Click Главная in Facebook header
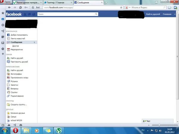Screen dimensions: 179x134 click(x=167, y=14)
